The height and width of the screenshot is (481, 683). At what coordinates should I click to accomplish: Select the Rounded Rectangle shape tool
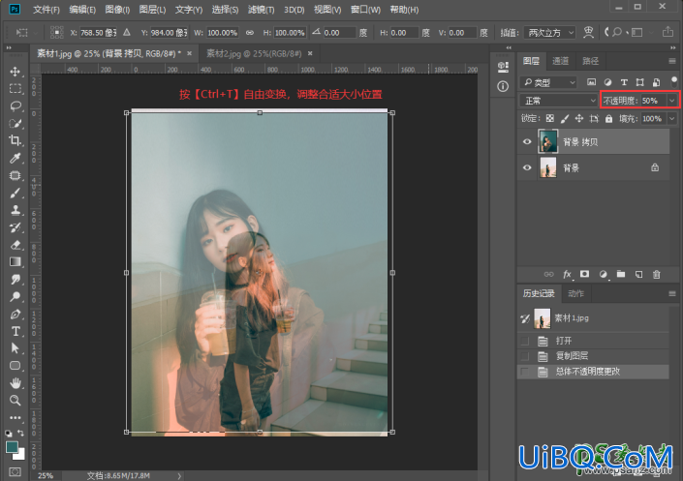click(x=16, y=366)
